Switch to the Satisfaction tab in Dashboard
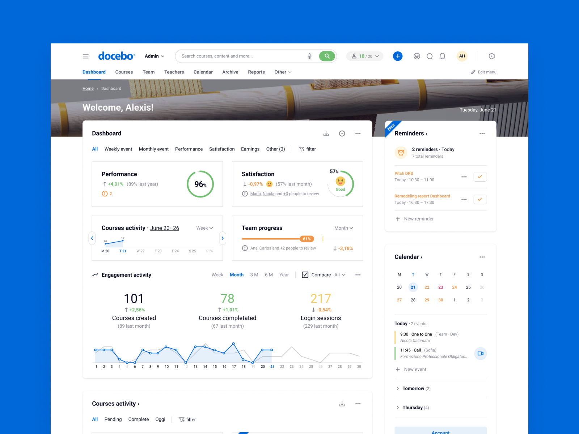This screenshot has width=579, height=434. tap(222, 149)
